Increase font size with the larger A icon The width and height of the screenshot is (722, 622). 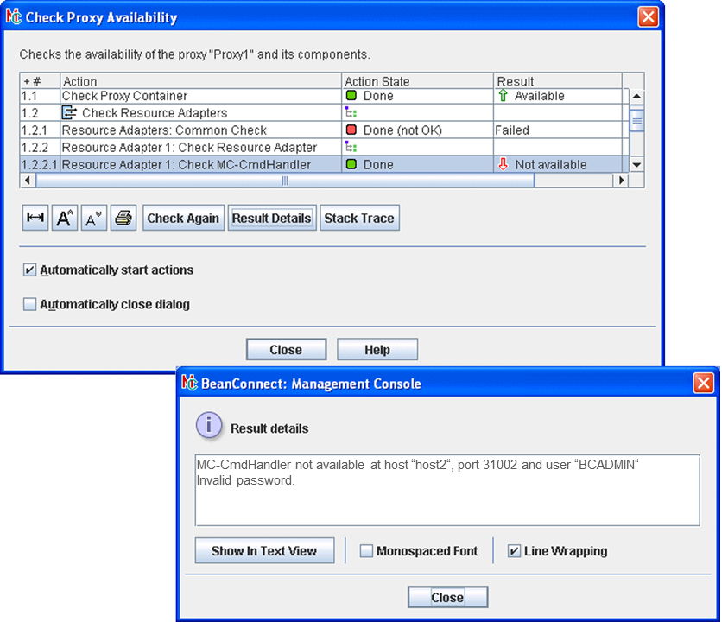(65, 219)
